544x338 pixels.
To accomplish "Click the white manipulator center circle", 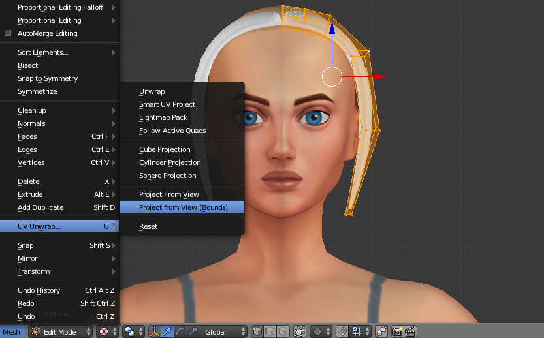I will point(332,76).
